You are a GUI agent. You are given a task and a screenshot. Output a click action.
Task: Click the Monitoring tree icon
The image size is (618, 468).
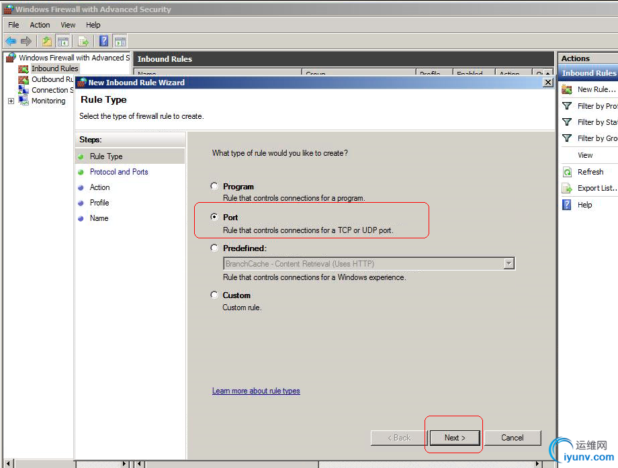[x=24, y=101]
